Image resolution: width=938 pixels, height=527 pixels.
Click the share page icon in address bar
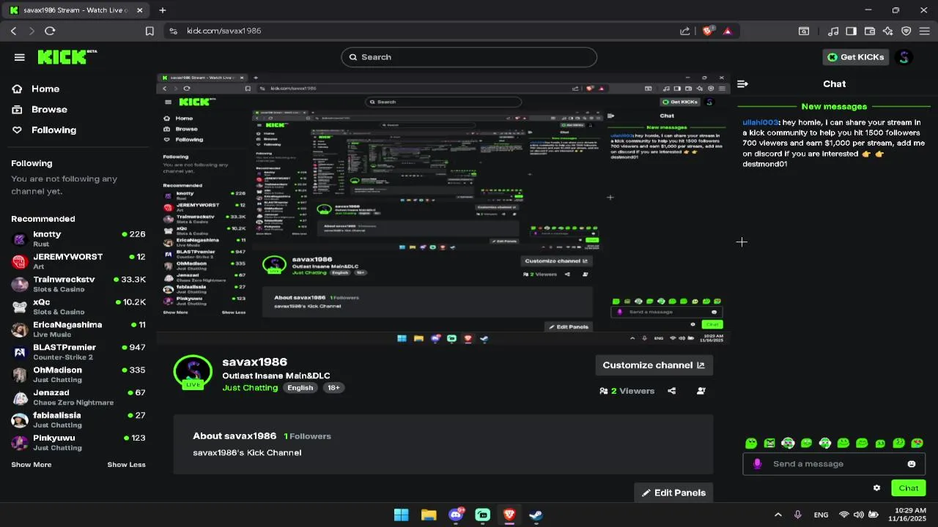685,31
